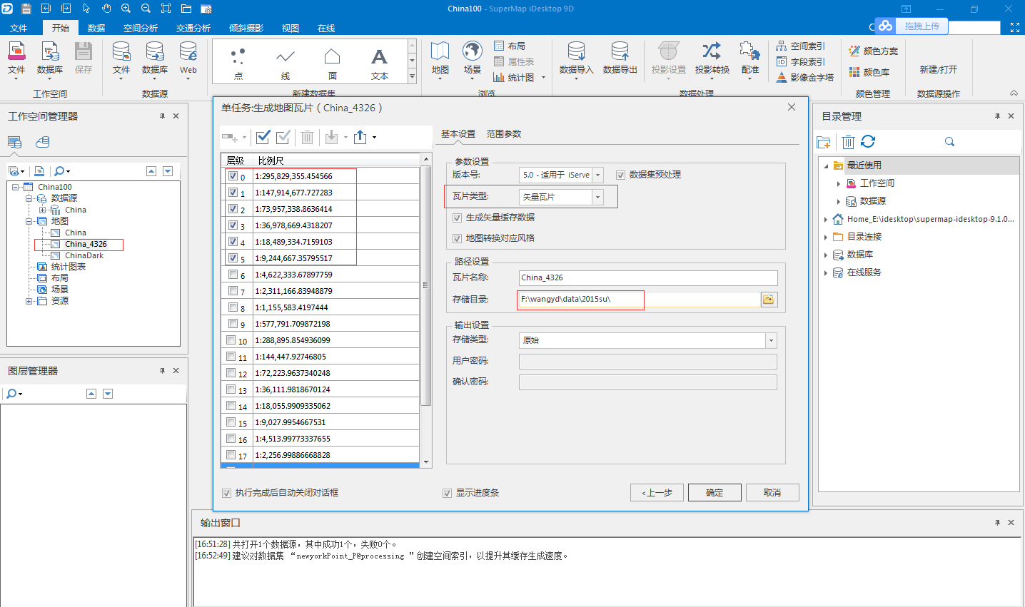Click search icon in 目录管理 panel
Image resolution: width=1025 pixels, height=607 pixels.
pos(949,142)
